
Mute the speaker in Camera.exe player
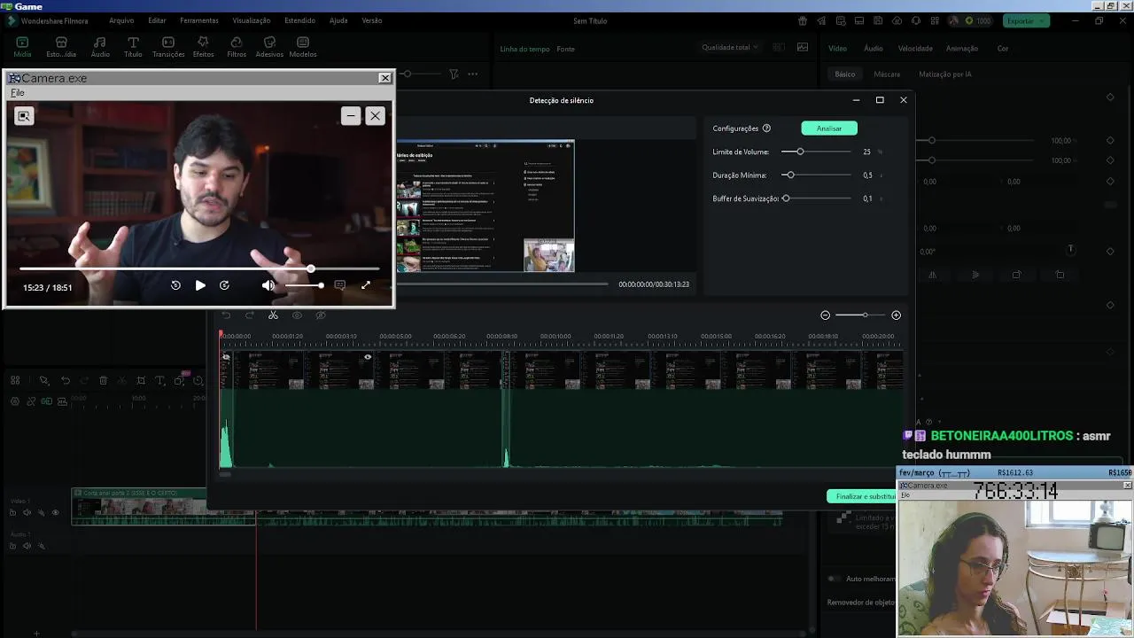pos(268,285)
